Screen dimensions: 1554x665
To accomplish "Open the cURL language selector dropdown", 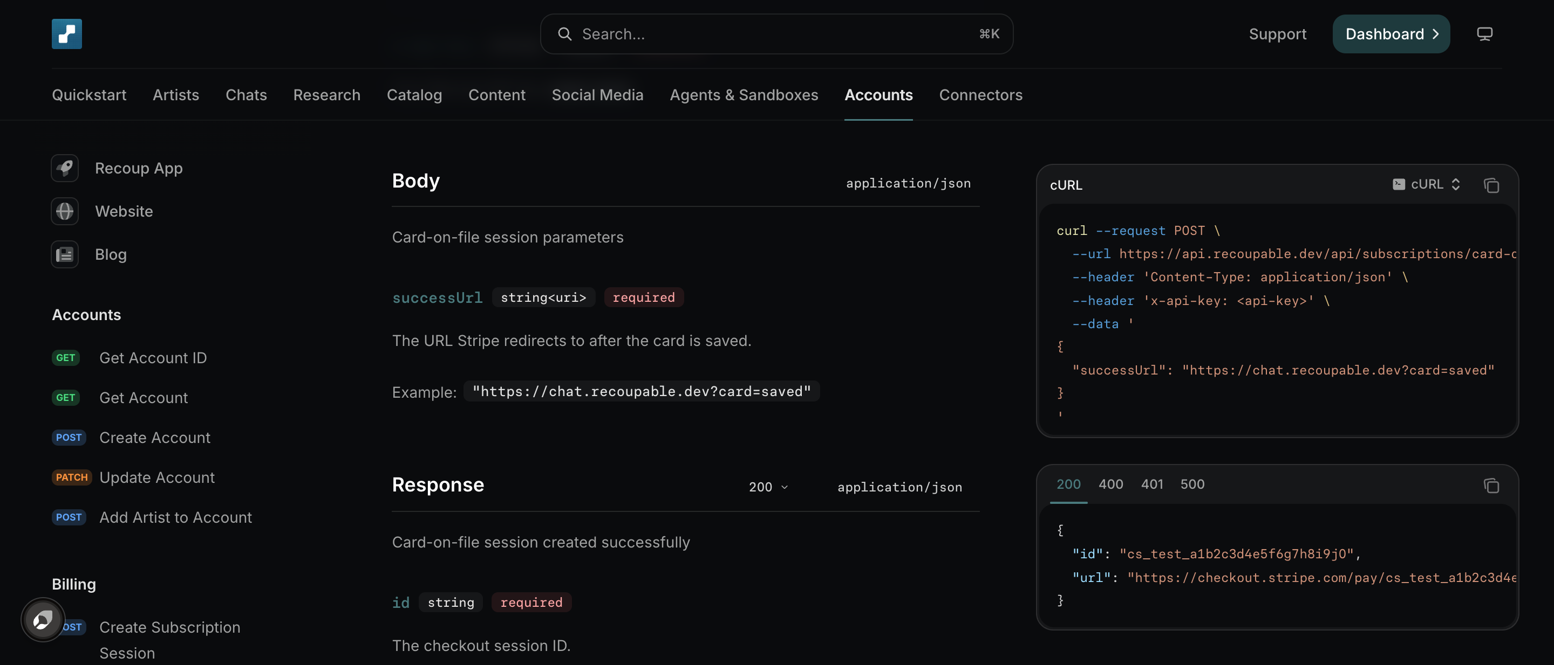I will point(1426,184).
